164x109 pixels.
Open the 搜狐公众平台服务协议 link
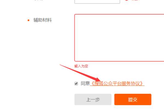117,83
